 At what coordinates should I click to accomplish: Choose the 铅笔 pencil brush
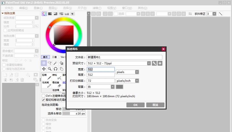tap(46, 77)
